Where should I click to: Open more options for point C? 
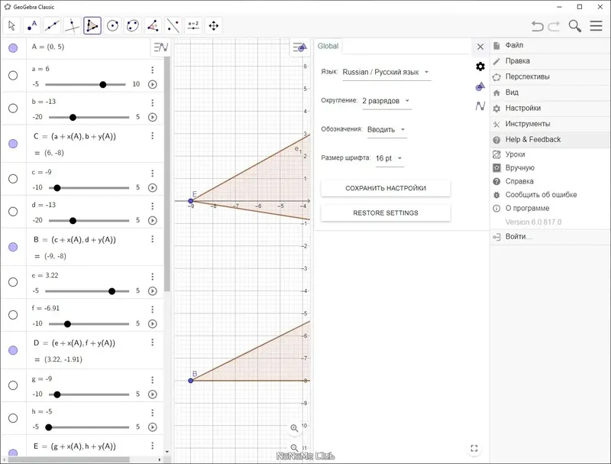[x=152, y=136]
